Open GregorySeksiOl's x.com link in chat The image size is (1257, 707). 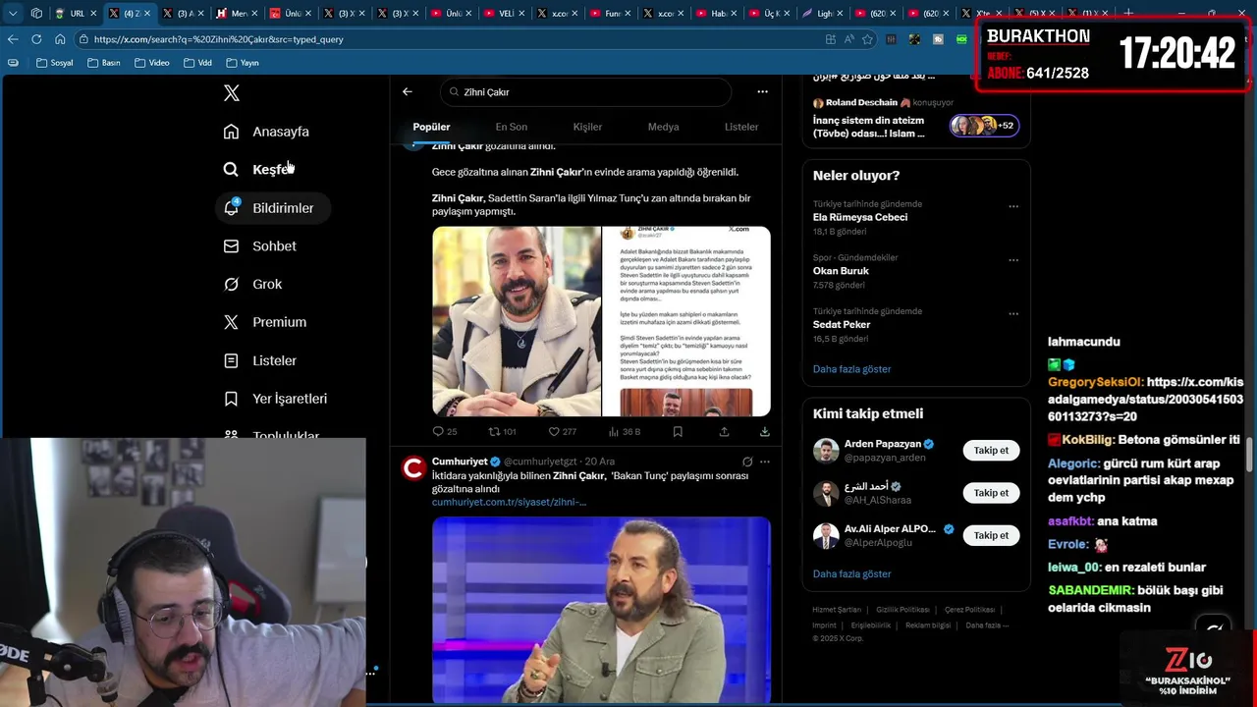pyautogui.click(x=1145, y=399)
